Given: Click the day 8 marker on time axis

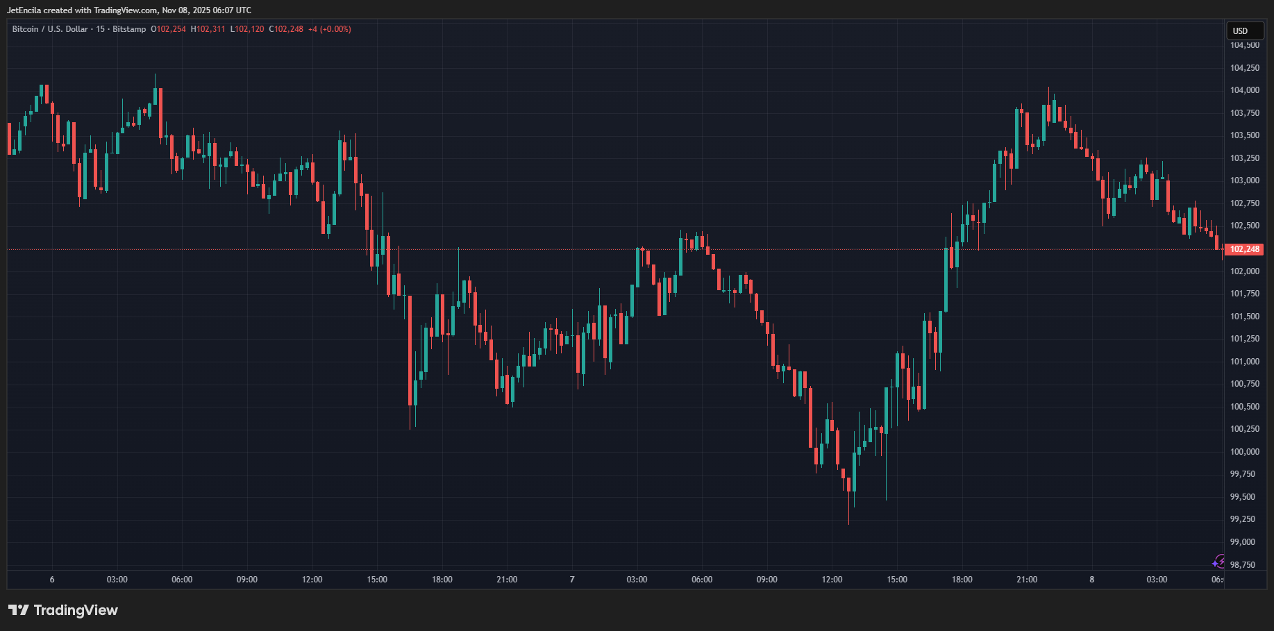Looking at the screenshot, I should click(1091, 580).
